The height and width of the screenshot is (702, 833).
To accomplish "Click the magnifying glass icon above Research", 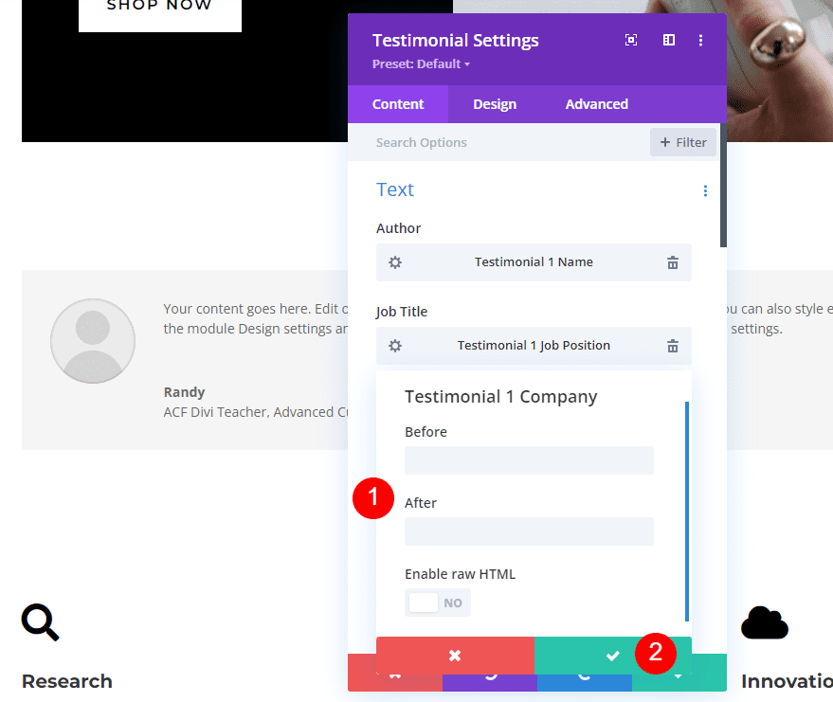I will tap(40, 622).
